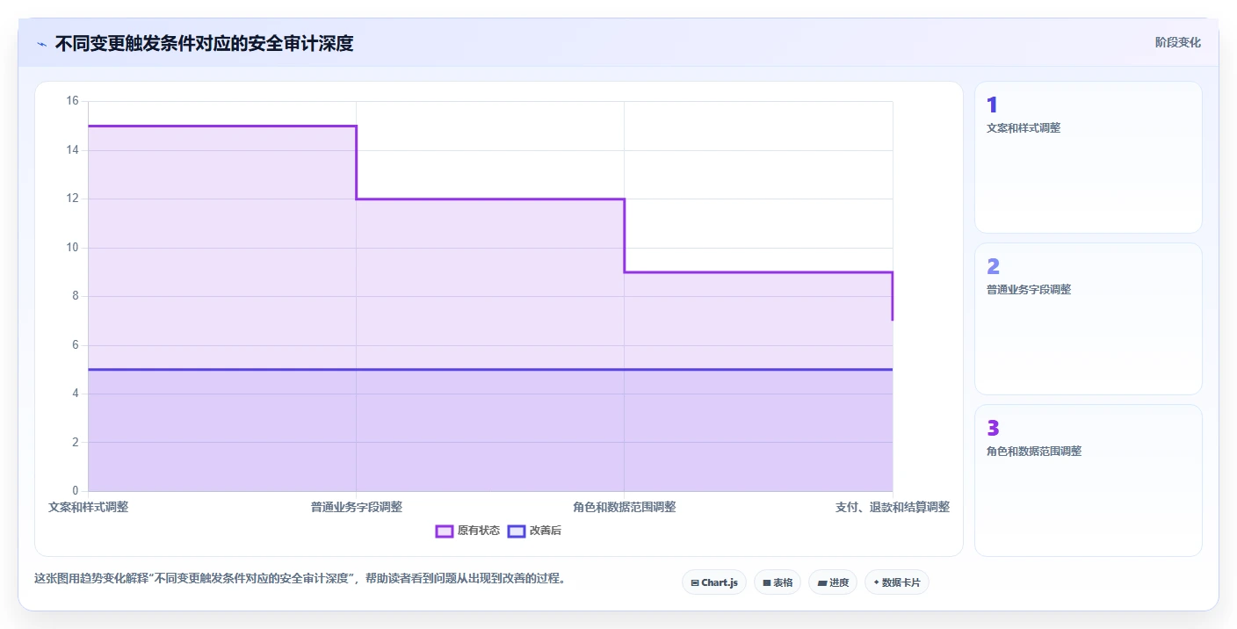
Task: Select the Chart.js tag button
Action: (x=714, y=582)
